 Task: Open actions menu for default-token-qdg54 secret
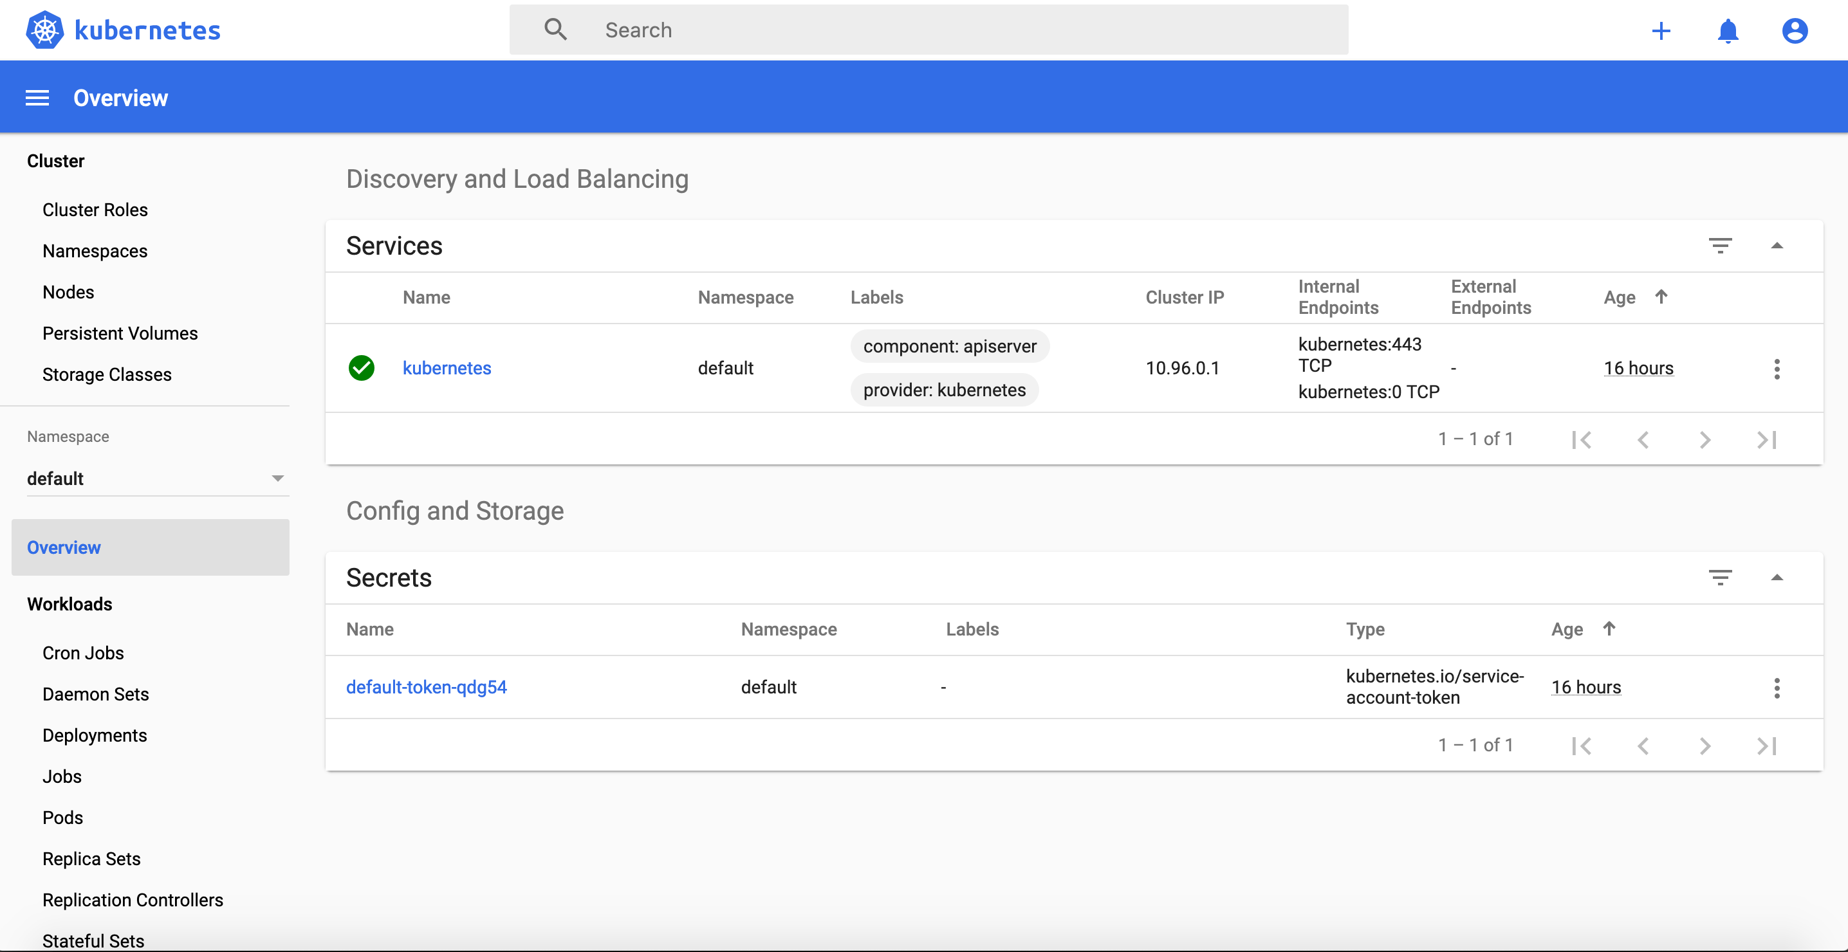[1777, 688]
